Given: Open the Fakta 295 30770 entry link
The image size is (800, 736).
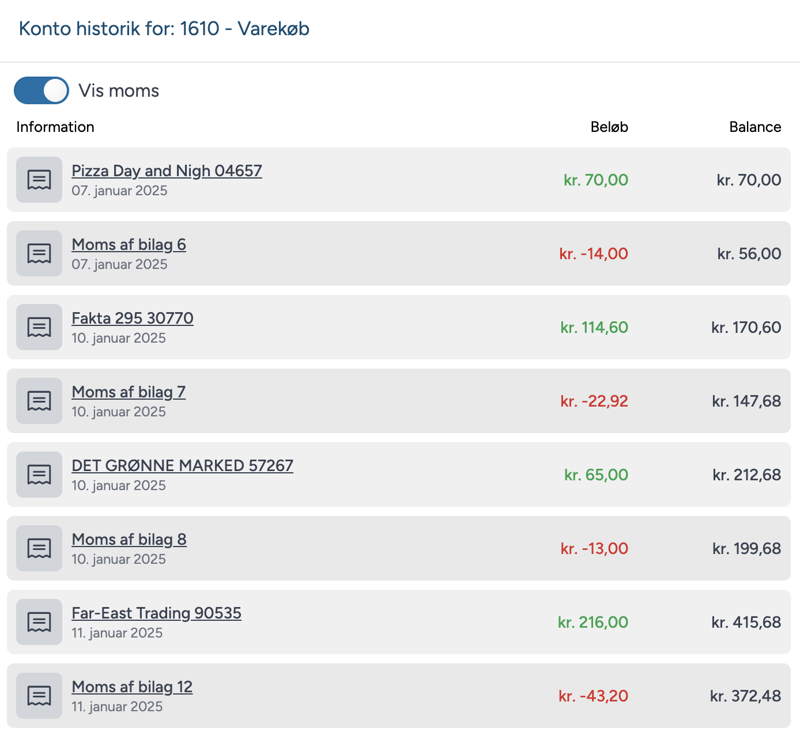Looking at the screenshot, I should [132, 318].
